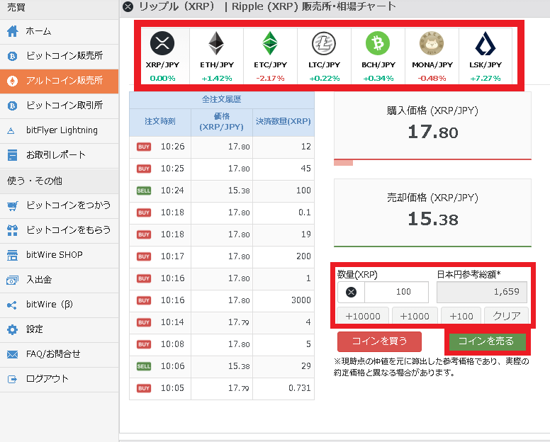Image resolution: width=550 pixels, height=442 pixels.
Task: Click the 10:26 BUY order row
Action: click(x=222, y=147)
